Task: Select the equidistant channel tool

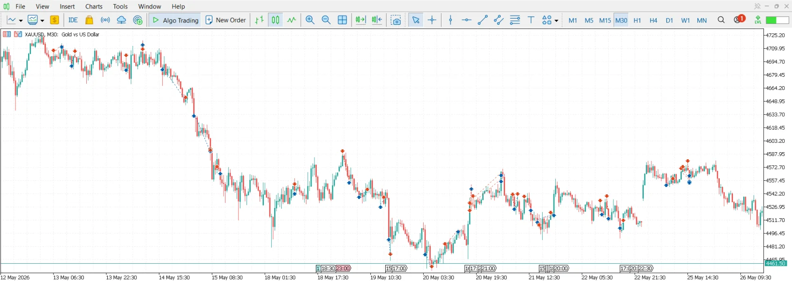Action: (x=499, y=20)
